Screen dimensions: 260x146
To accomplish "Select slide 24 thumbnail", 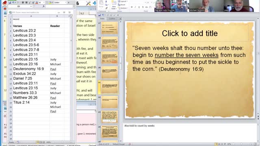I will (x=109, y=131).
